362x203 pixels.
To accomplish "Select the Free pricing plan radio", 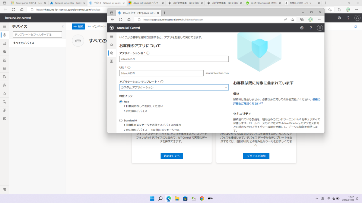I will pyautogui.click(x=121, y=102).
